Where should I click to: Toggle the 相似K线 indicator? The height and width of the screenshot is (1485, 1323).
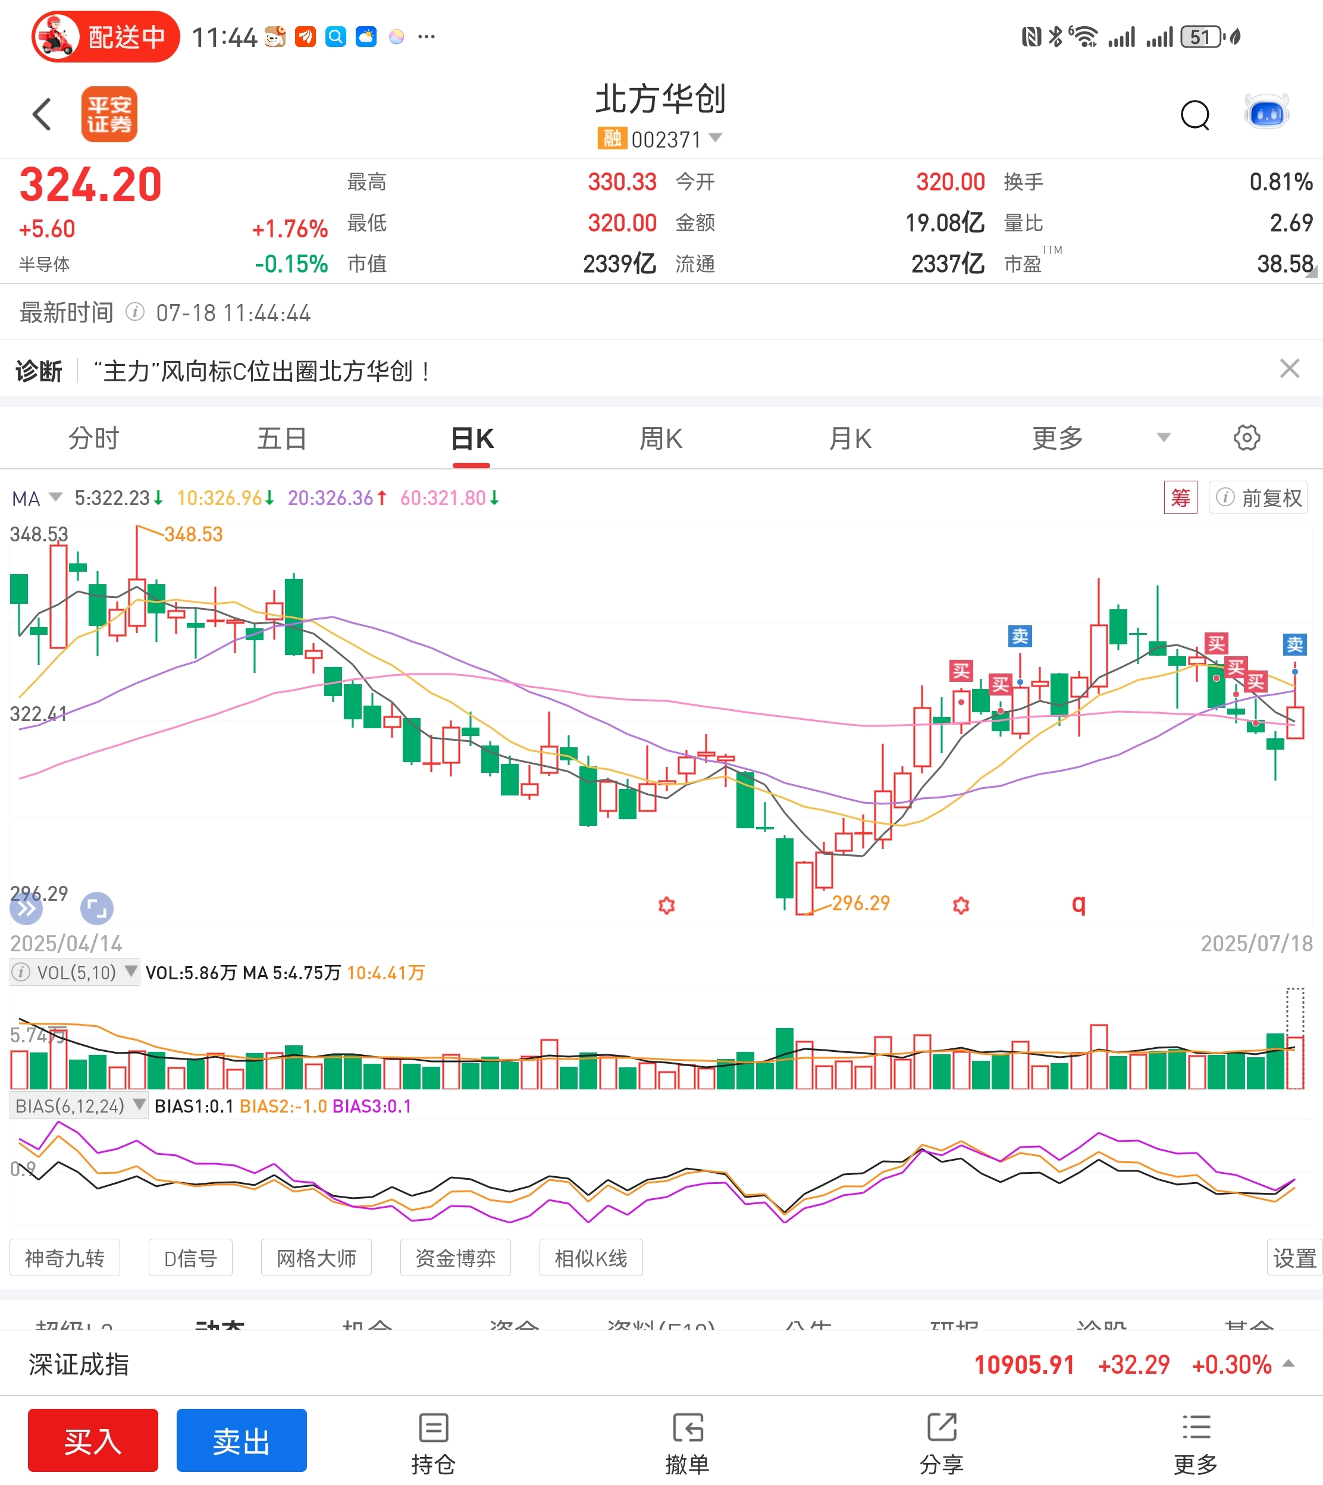(x=591, y=1258)
